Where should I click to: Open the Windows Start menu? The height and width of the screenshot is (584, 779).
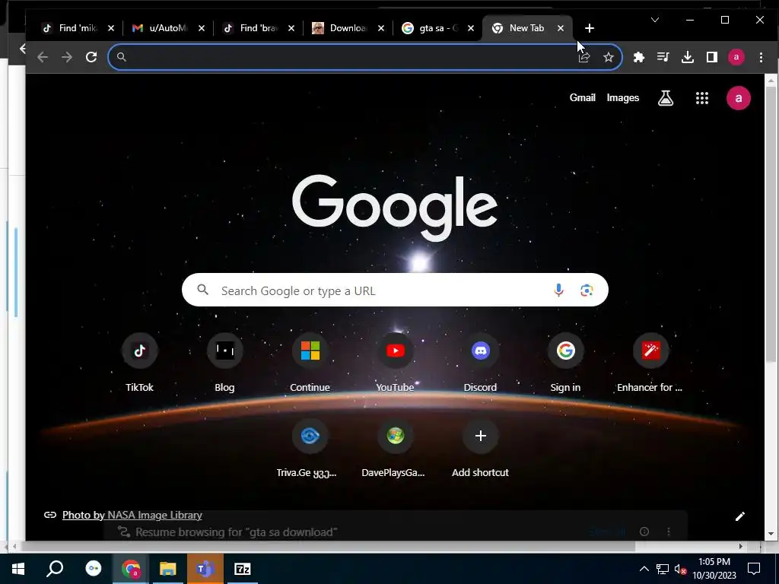[18, 569]
